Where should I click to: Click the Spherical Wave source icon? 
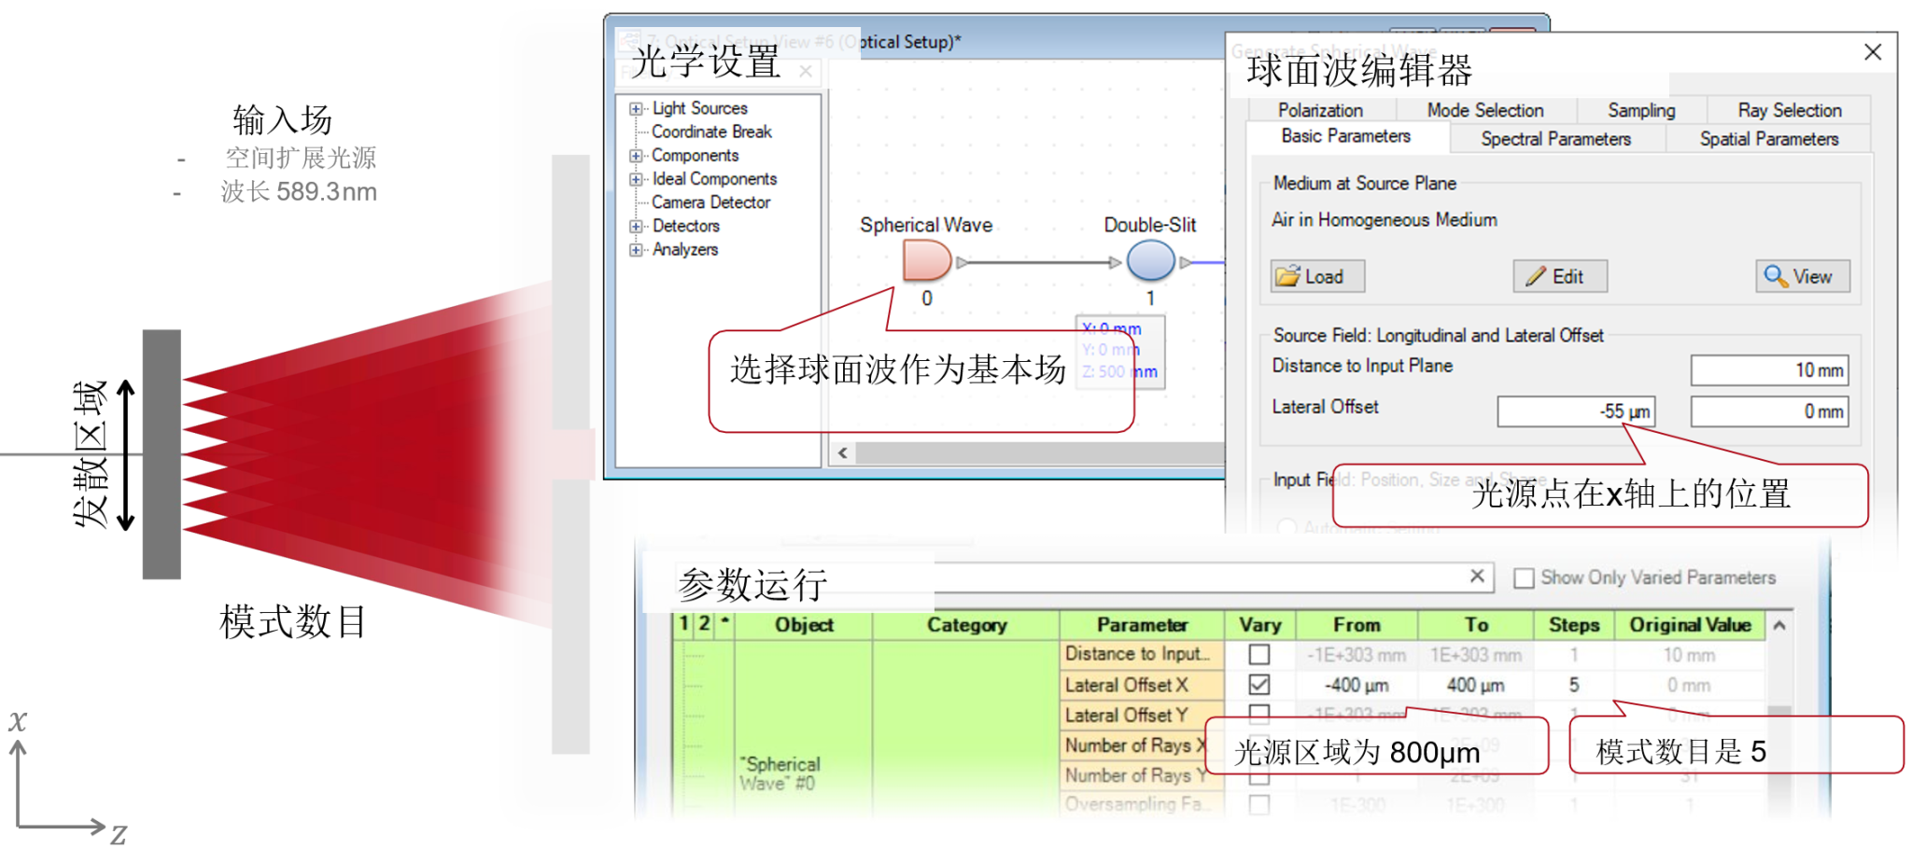926,260
